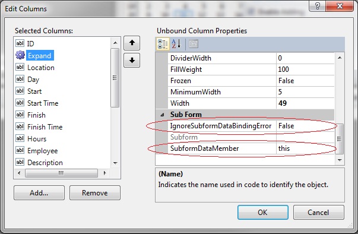Click the abl icon next to the Start row

coord(20,91)
